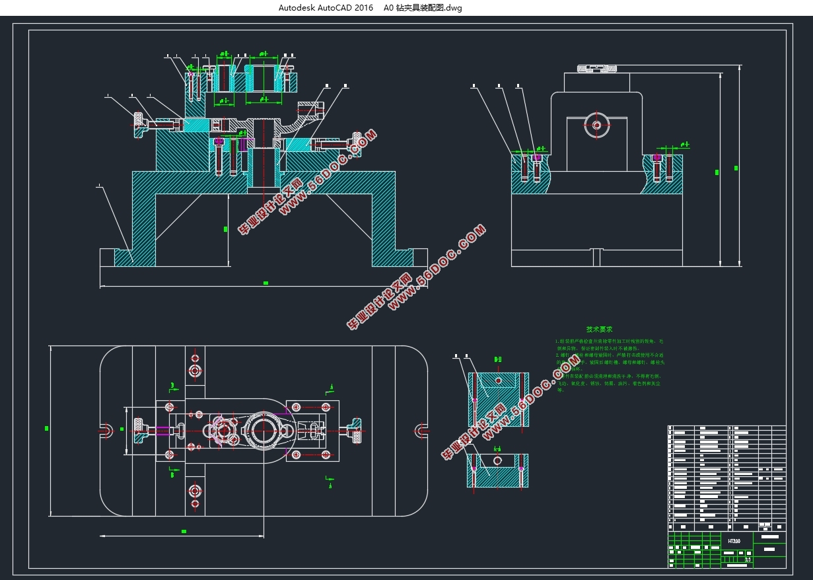Click the left knurled knob in front section view
Viewport: 813px width, 580px height.
coord(139,125)
